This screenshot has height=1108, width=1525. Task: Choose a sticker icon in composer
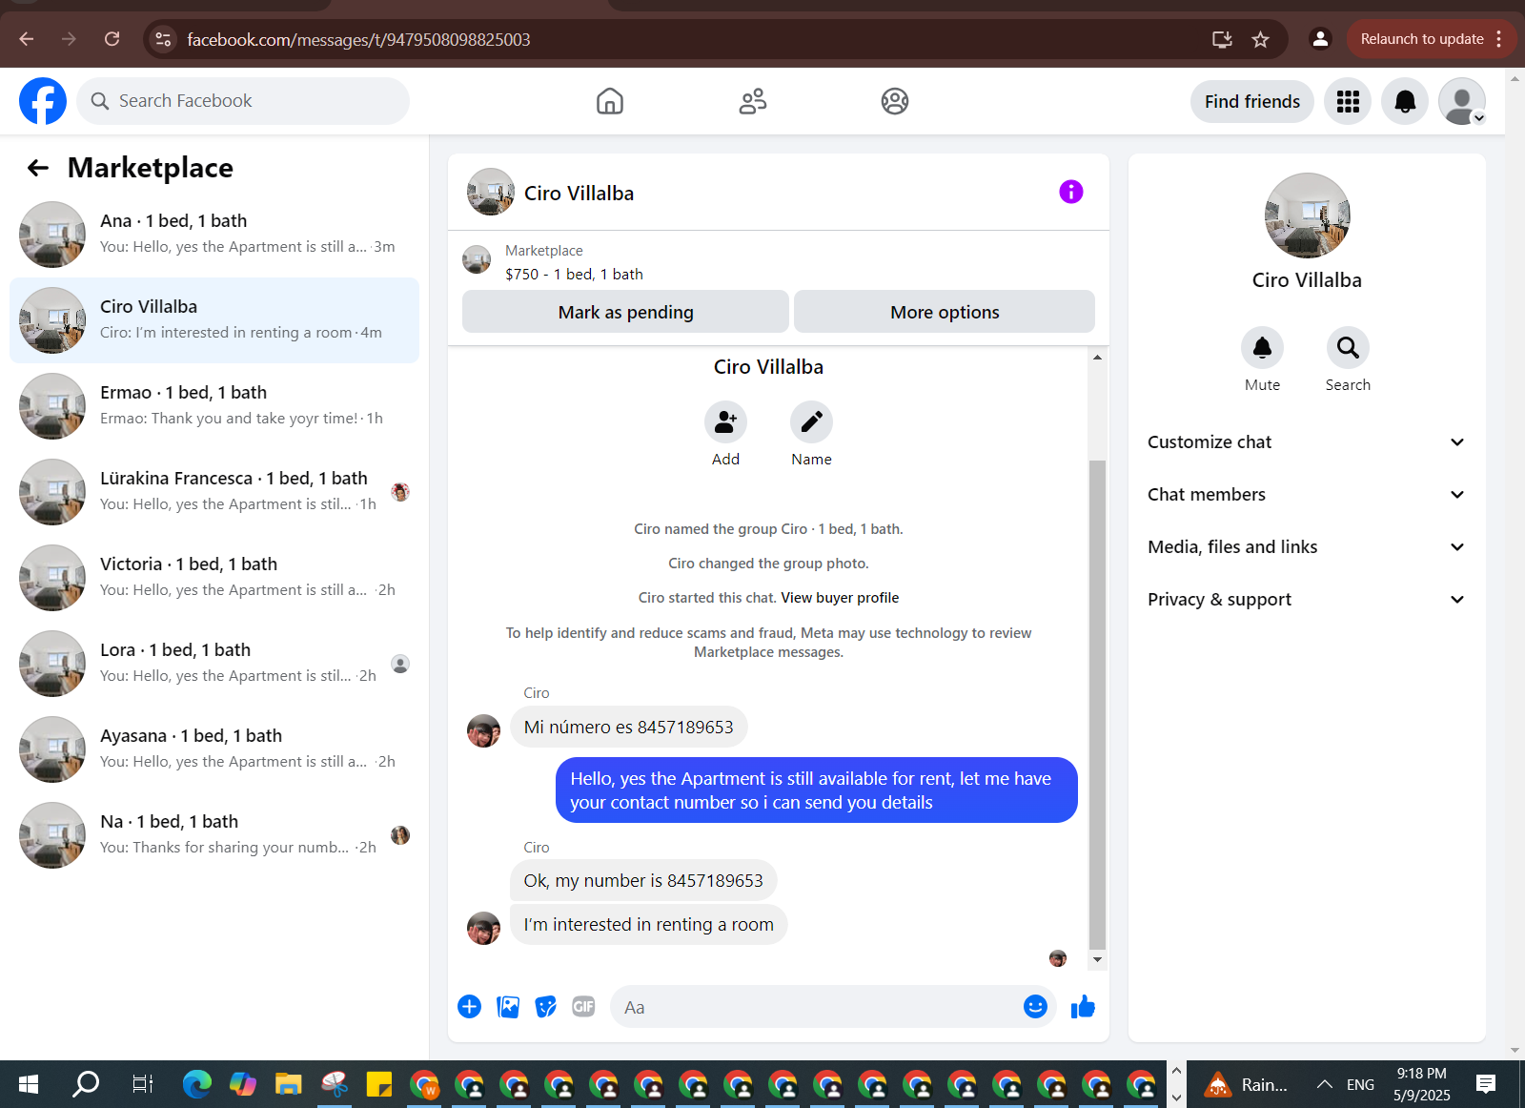546,1007
